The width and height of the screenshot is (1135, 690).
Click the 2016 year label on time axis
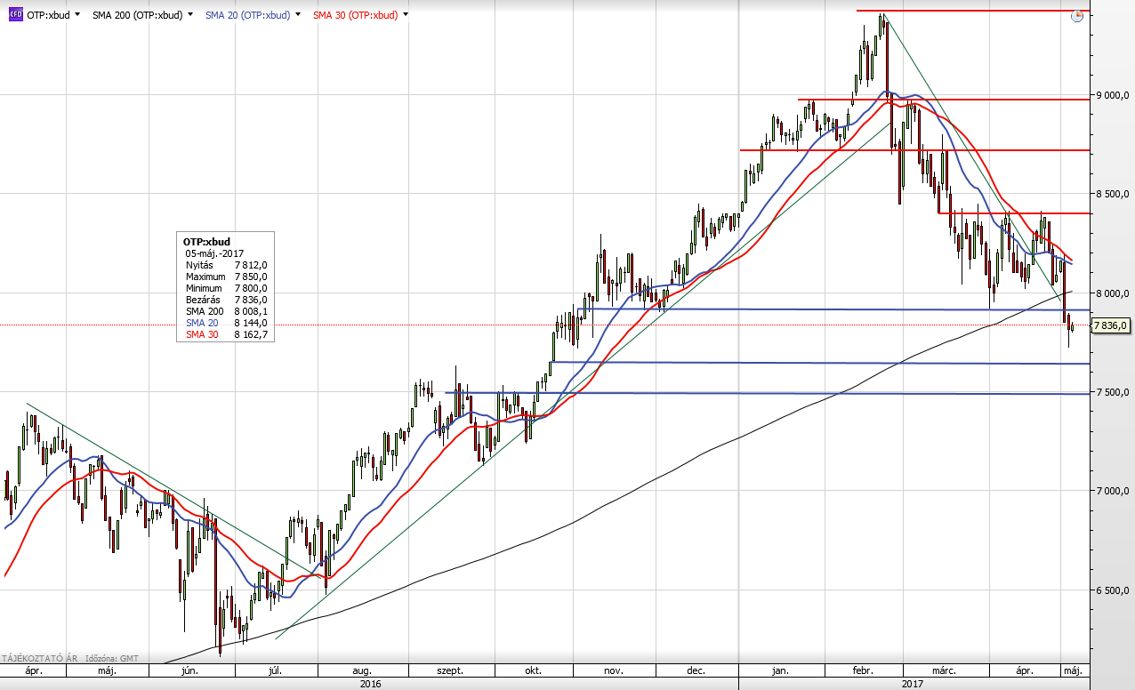pyautogui.click(x=370, y=684)
